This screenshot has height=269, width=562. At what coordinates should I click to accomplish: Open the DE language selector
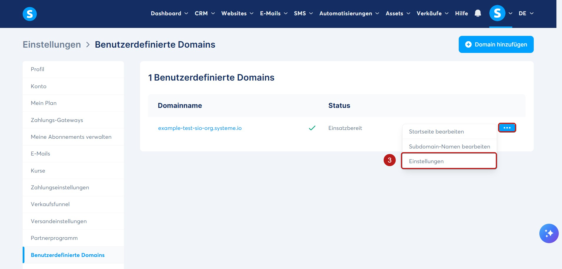(x=526, y=13)
